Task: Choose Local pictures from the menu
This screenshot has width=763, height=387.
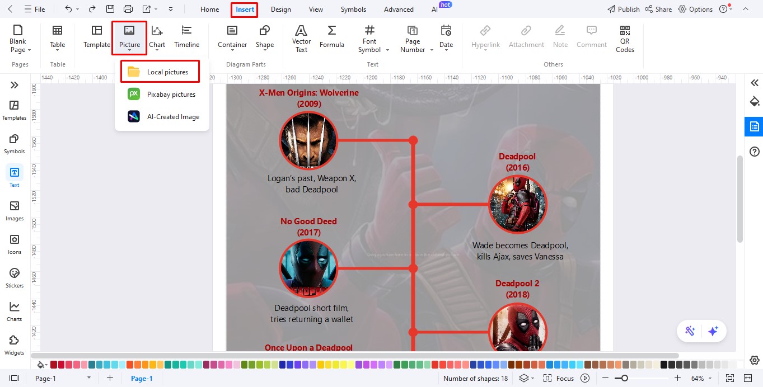Action: [160, 72]
